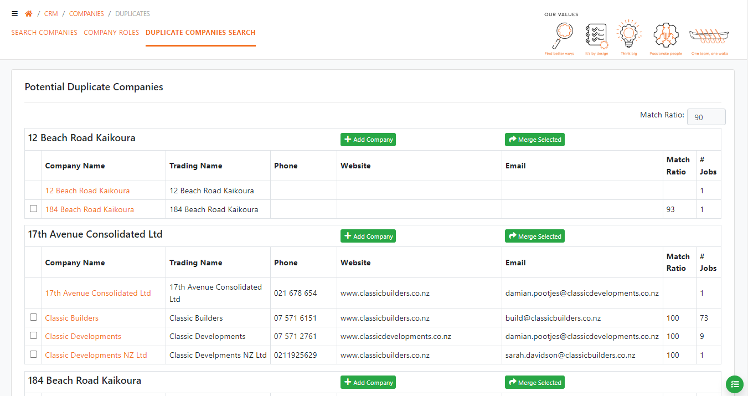Click Add Company in 184 Beach Road group

tap(368, 383)
